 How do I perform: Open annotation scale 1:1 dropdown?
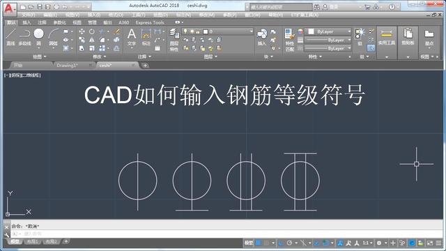(367, 243)
